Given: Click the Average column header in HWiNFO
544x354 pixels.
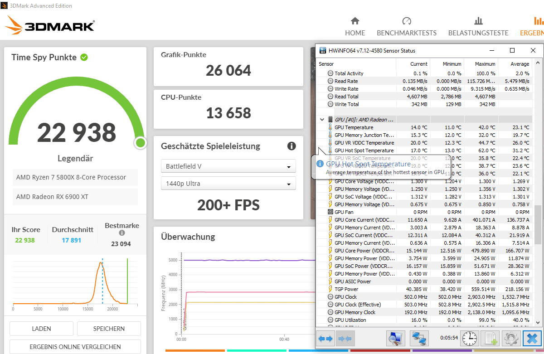Looking at the screenshot, I should [x=515, y=64].
